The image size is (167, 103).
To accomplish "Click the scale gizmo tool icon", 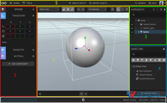I will click(x=127, y=9).
